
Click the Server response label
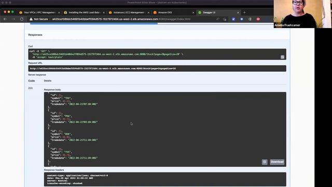(x=37, y=75)
